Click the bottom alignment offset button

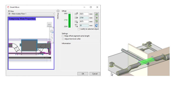click(x=96, y=22)
